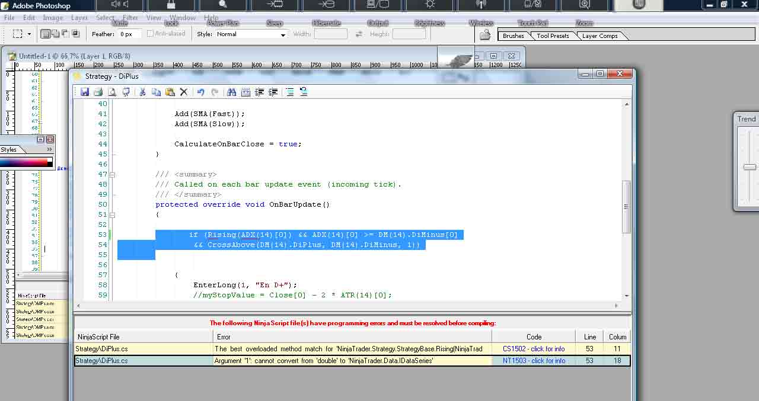Screen dimensions: 759x401
Task: Toggle the Anti-aliased checkbox
Action: 150,34
